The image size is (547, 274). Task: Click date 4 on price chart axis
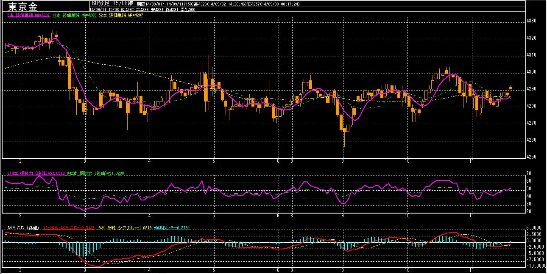150,162
